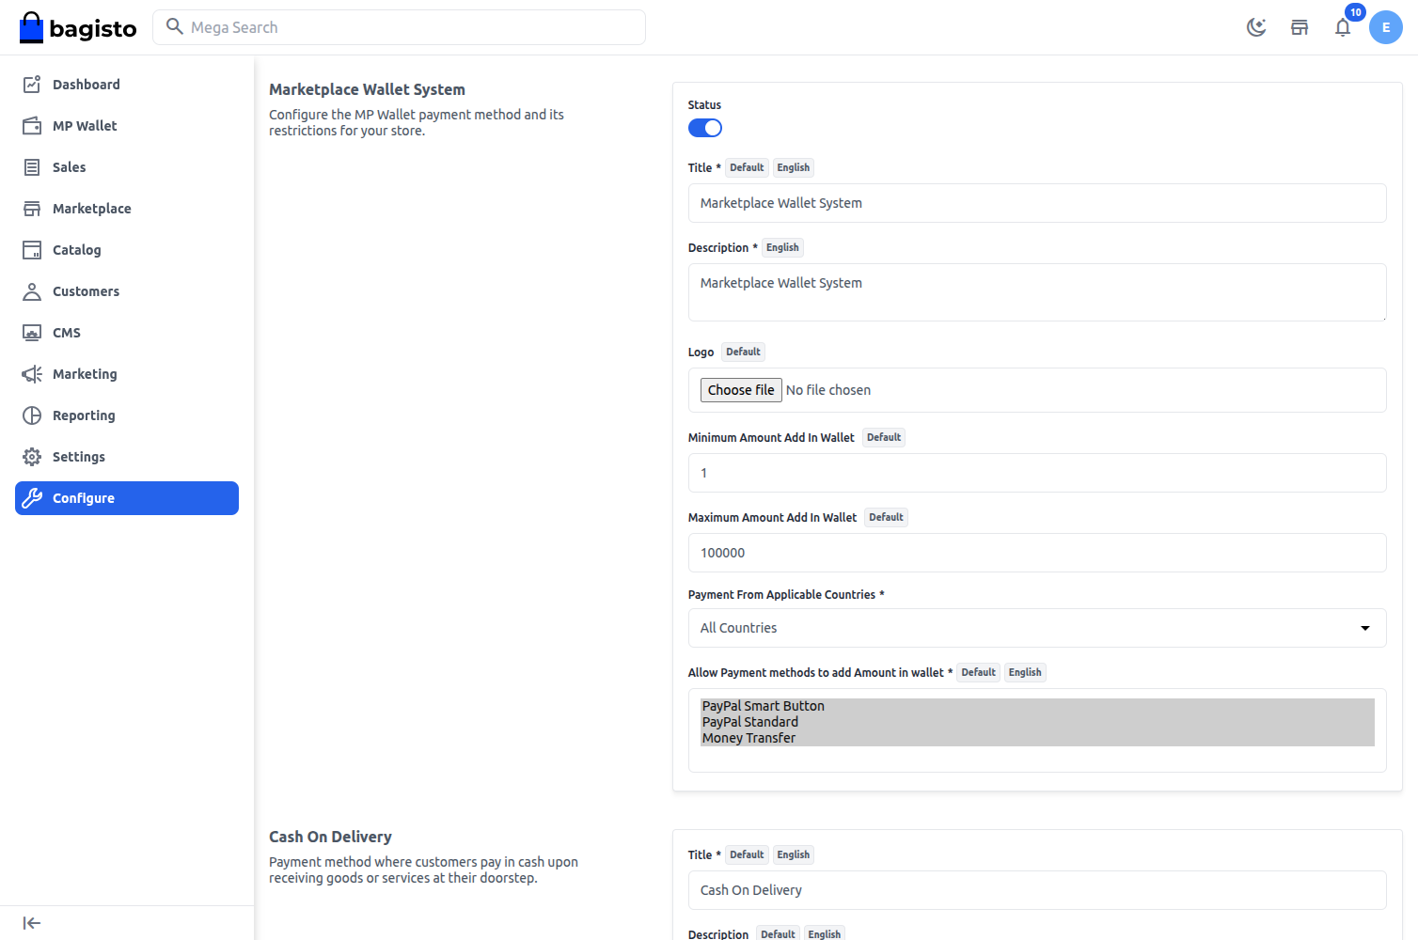1418x940 pixels.
Task: Collapse the sidebar with the arrow control
Action: click(31, 922)
